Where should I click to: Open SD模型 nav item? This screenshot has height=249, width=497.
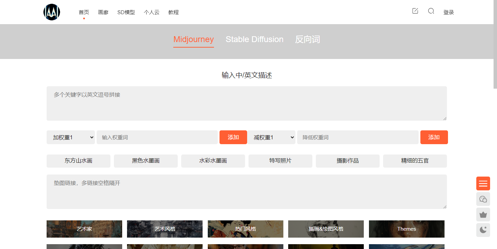click(126, 12)
